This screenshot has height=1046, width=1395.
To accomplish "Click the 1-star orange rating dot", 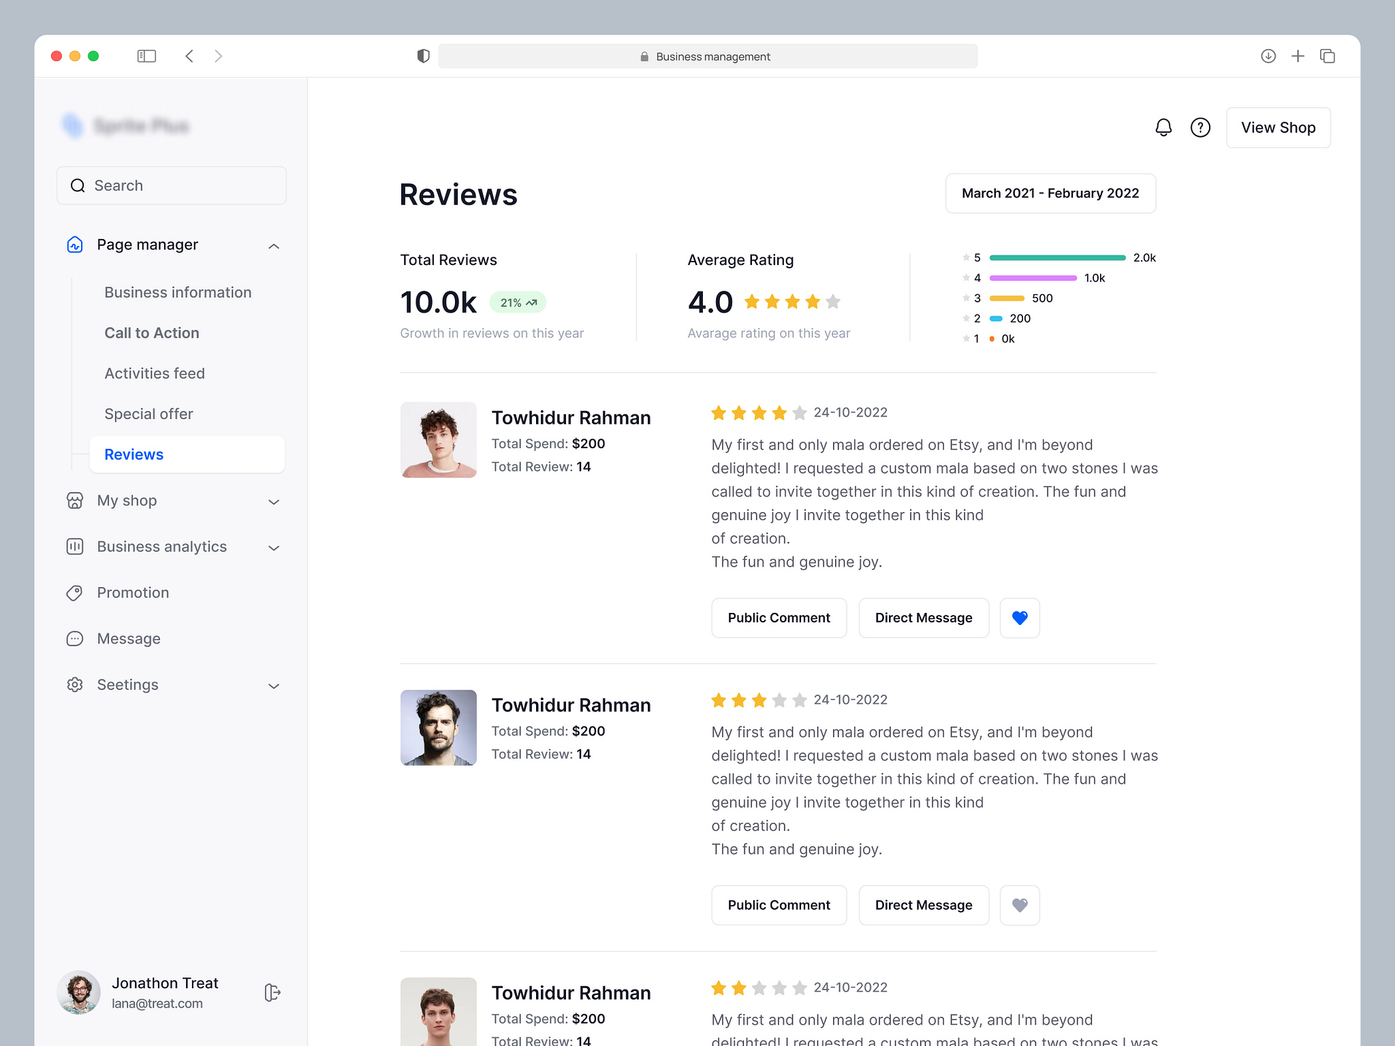I will click(992, 338).
